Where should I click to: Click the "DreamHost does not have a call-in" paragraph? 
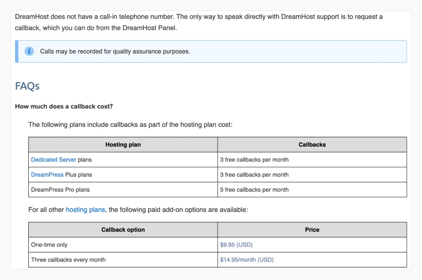(x=199, y=22)
